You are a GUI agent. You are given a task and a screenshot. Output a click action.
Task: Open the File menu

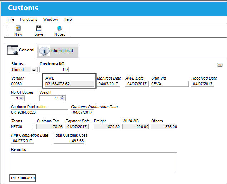click(x=11, y=19)
